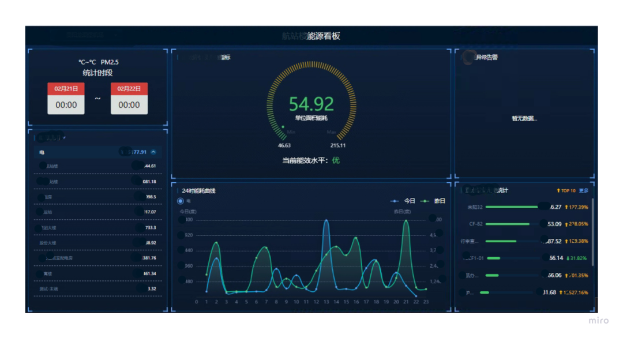Click the 24时能耗曲线 panel title
The width and height of the screenshot is (623, 338).
(x=198, y=191)
